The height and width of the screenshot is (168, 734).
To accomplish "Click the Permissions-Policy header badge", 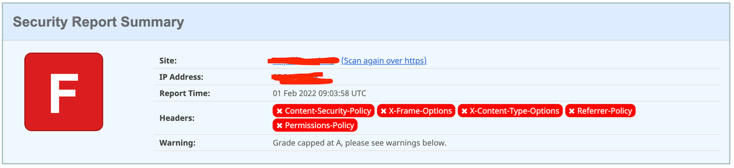I will [x=315, y=125].
